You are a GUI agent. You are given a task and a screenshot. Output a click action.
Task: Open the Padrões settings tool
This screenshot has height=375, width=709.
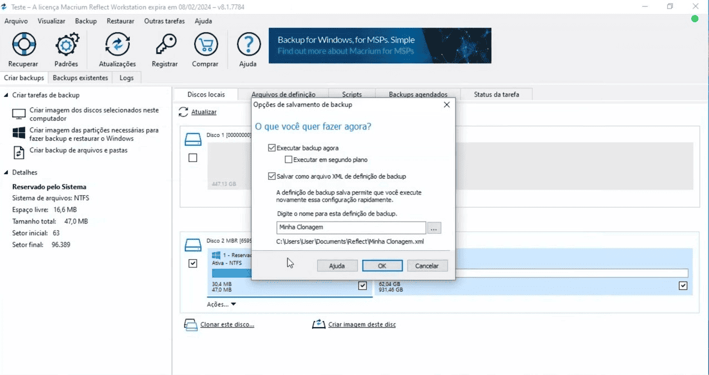tap(66, 50)
